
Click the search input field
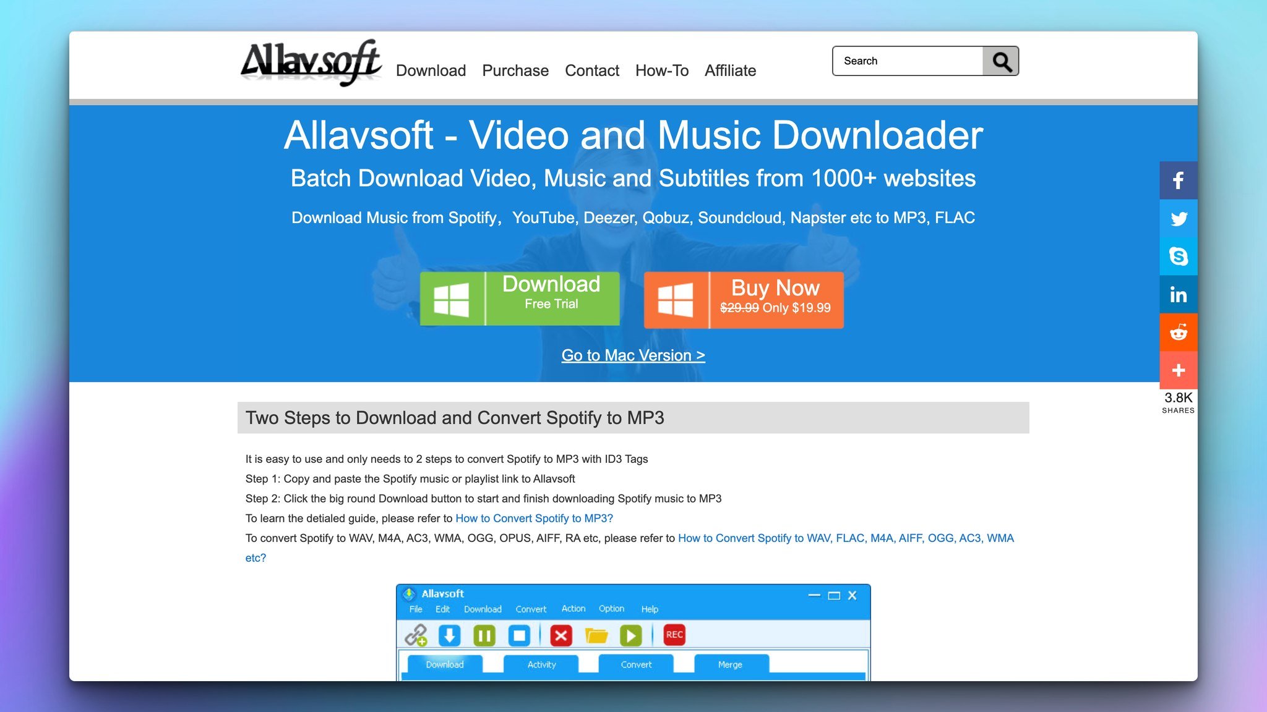pyautogui.click(x=908, y=61)
